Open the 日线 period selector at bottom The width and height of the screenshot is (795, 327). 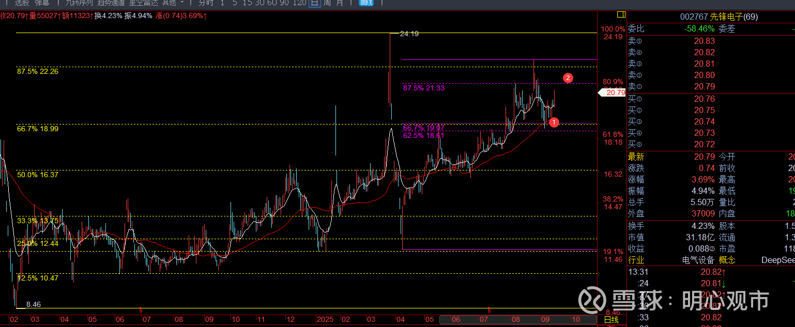coord(611,320)
